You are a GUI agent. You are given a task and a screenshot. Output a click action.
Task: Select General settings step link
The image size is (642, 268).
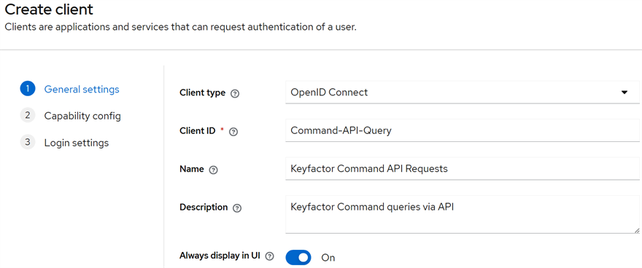(x=82, y=89)
